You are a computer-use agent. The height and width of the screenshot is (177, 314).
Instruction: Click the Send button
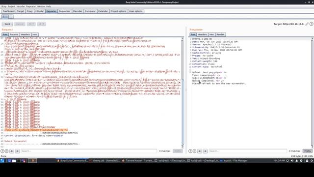(x=7, y=24)
